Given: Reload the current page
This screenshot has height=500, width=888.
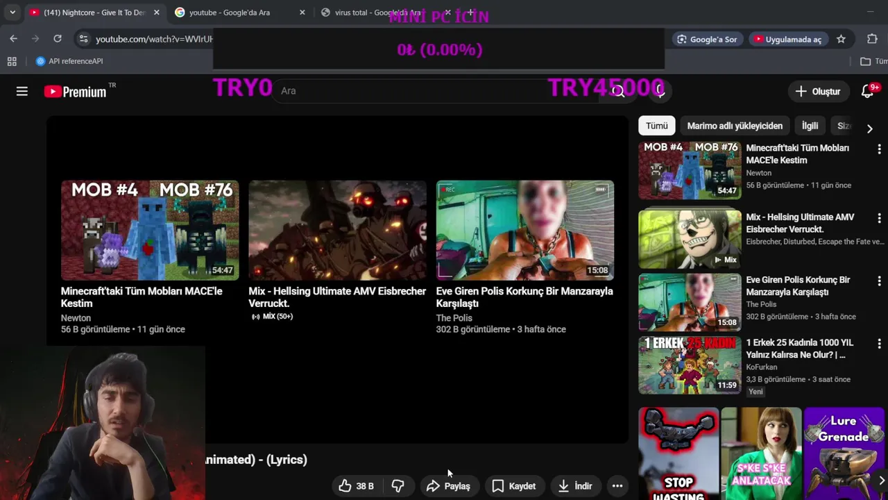Looking at the screenshot, I should click(58, 39).
